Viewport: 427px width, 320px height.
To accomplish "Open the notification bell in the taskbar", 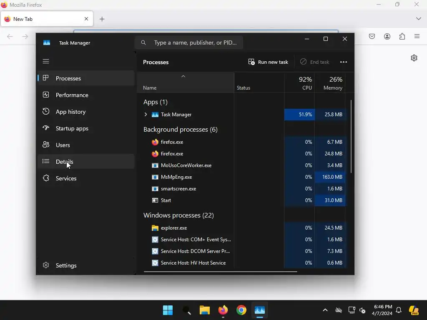I will click(398, 310).
